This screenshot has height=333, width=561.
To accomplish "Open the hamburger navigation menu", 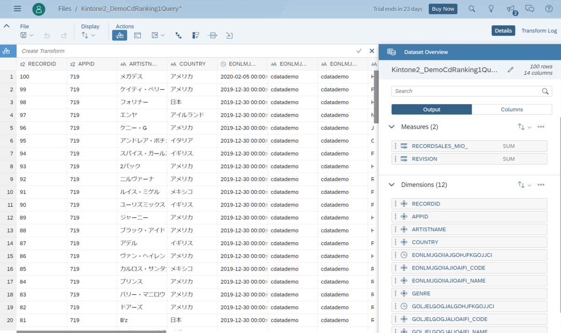I will (x=17, y=8).
